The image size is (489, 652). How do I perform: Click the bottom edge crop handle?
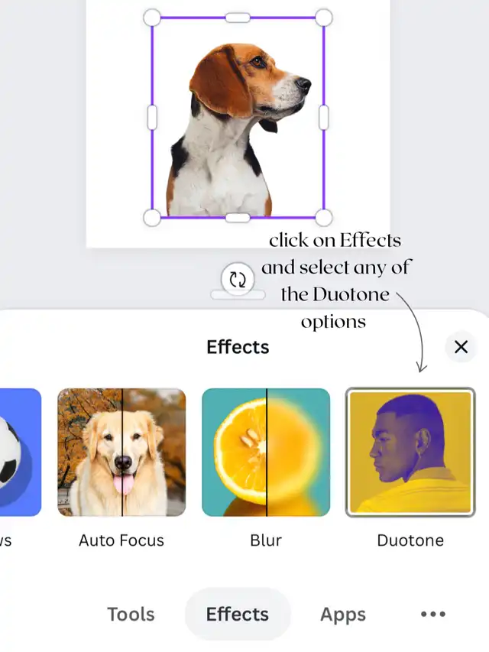coord(238,218)
